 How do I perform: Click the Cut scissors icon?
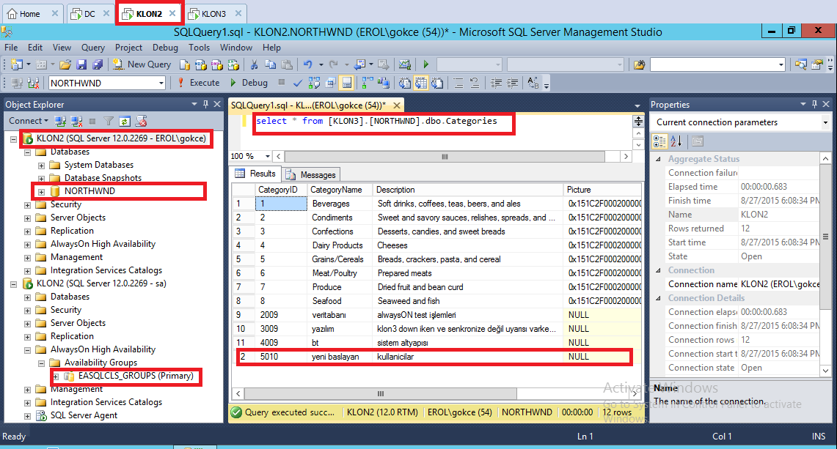tap(253, 64)
